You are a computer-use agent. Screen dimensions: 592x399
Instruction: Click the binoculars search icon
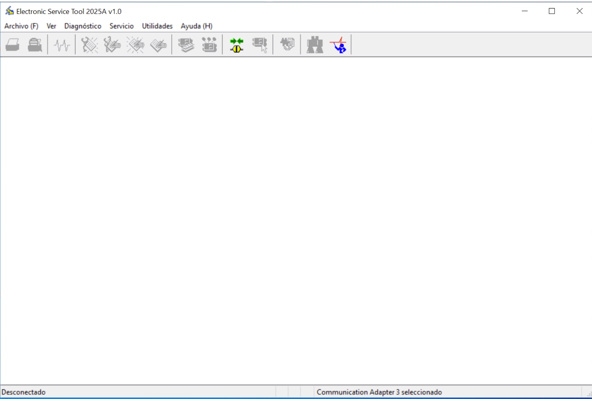coord(315,45)
